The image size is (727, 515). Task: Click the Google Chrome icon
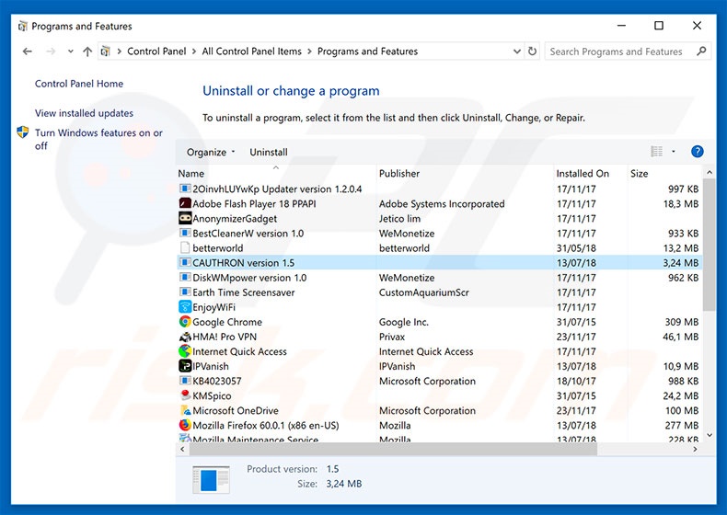(185, 322)
